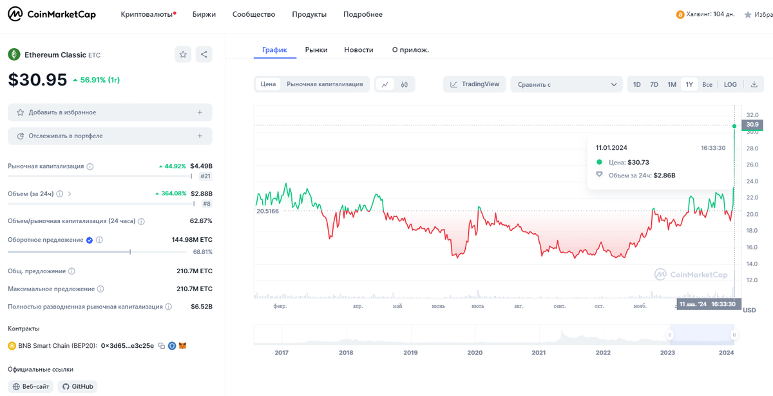Click the 2017 label on the timeline
This screenshot has height=396, width=773.
click(282, 353)
